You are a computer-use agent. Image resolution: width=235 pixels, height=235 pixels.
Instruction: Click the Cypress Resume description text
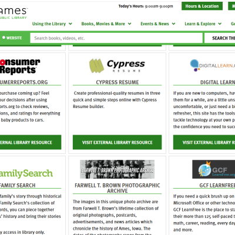(117, 100)
